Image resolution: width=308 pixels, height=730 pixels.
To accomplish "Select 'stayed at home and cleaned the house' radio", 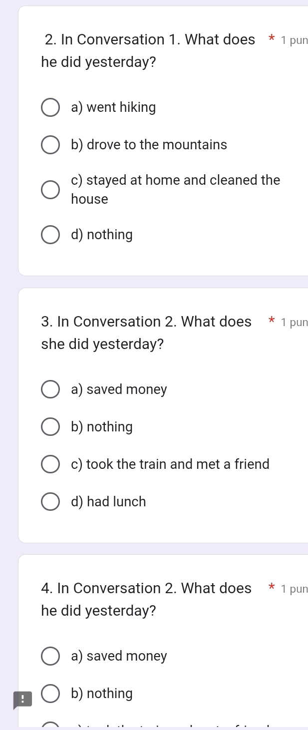I will [x=50, y=189].
